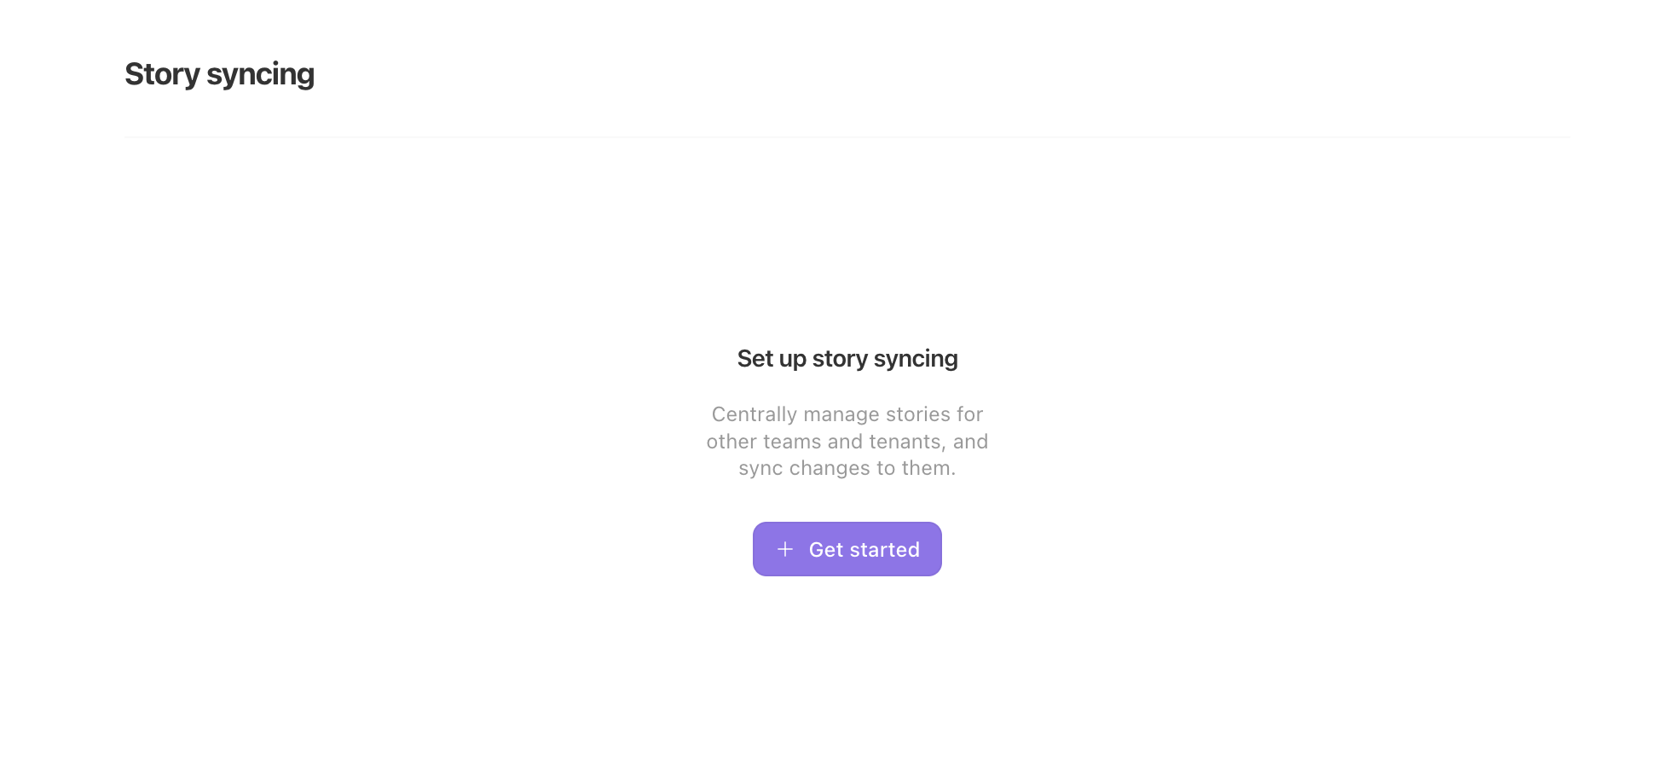Image resolution: width=1671 pixels, height=769 pixels.
Task: Click the word 'manage' in the description
Action: click(x=841, y=414)
